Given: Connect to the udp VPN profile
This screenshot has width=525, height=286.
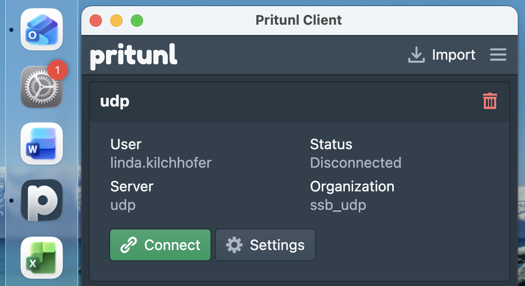Looking at the screenshot, I should pos(161,245).
